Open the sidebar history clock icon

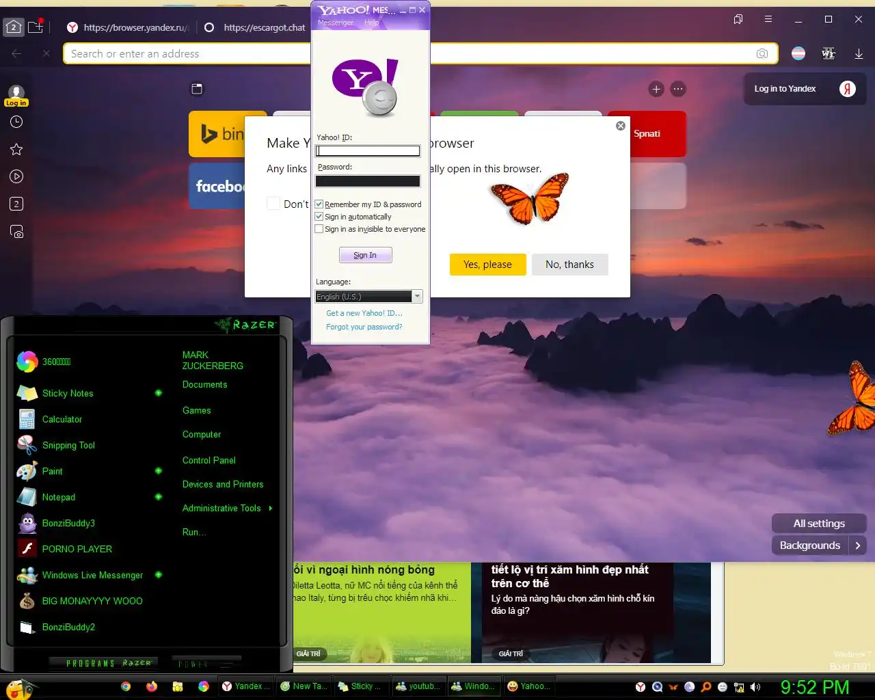(17, 122)
